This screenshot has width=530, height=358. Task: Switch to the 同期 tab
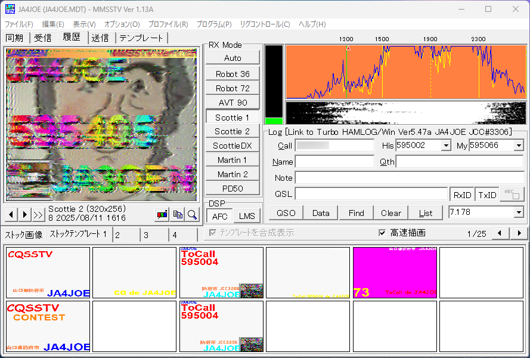[14, 38]
